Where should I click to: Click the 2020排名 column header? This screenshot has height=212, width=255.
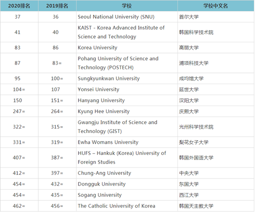(19, 6)
